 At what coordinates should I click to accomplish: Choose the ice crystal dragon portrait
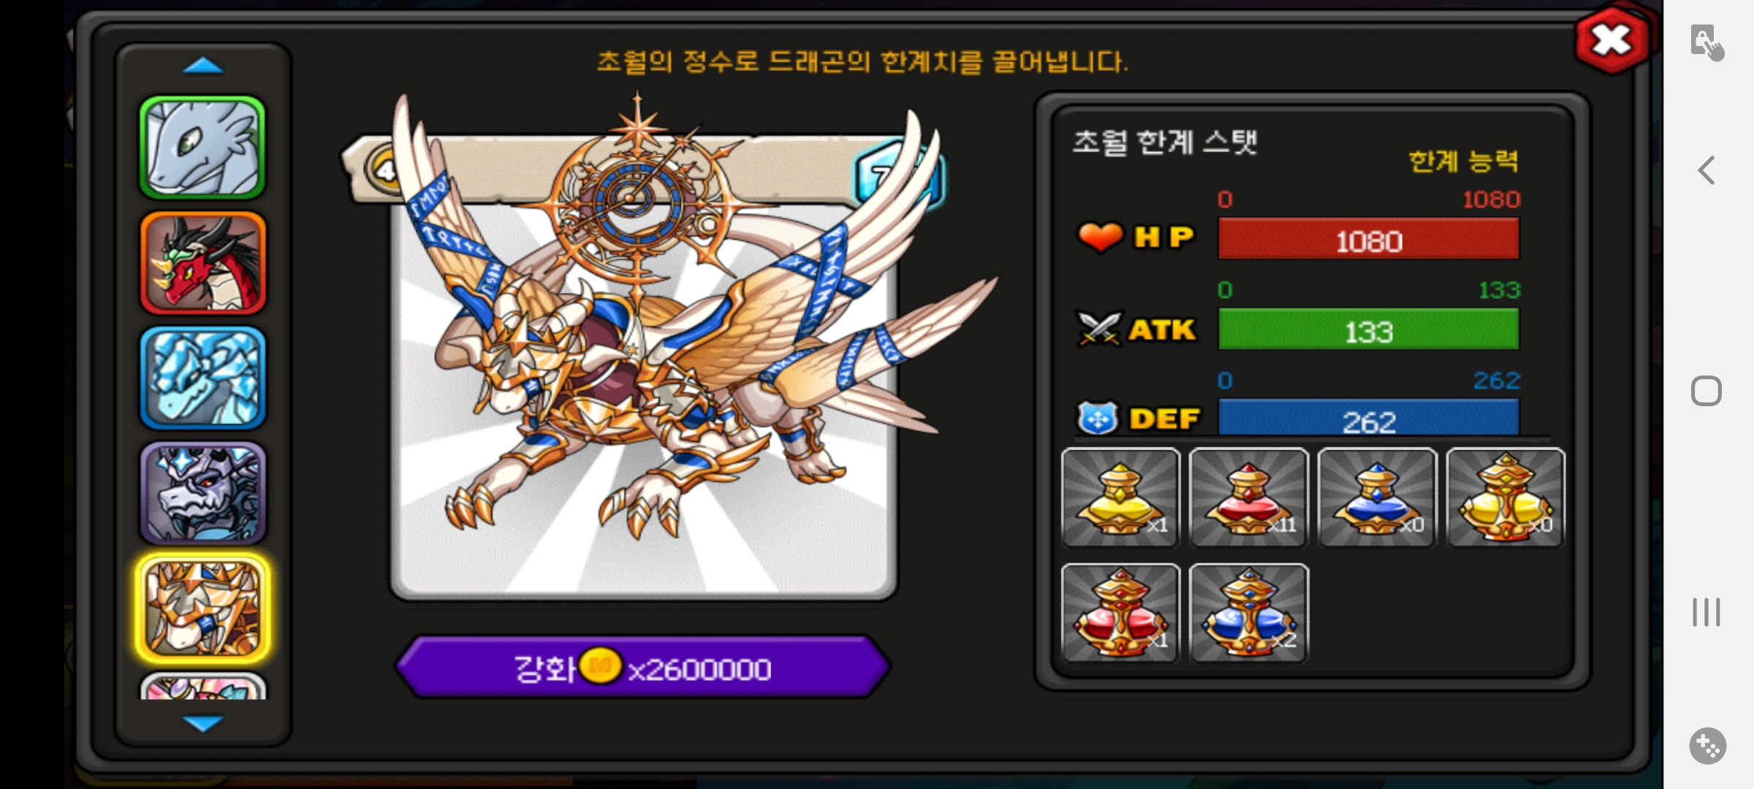(x=202, y=378)
